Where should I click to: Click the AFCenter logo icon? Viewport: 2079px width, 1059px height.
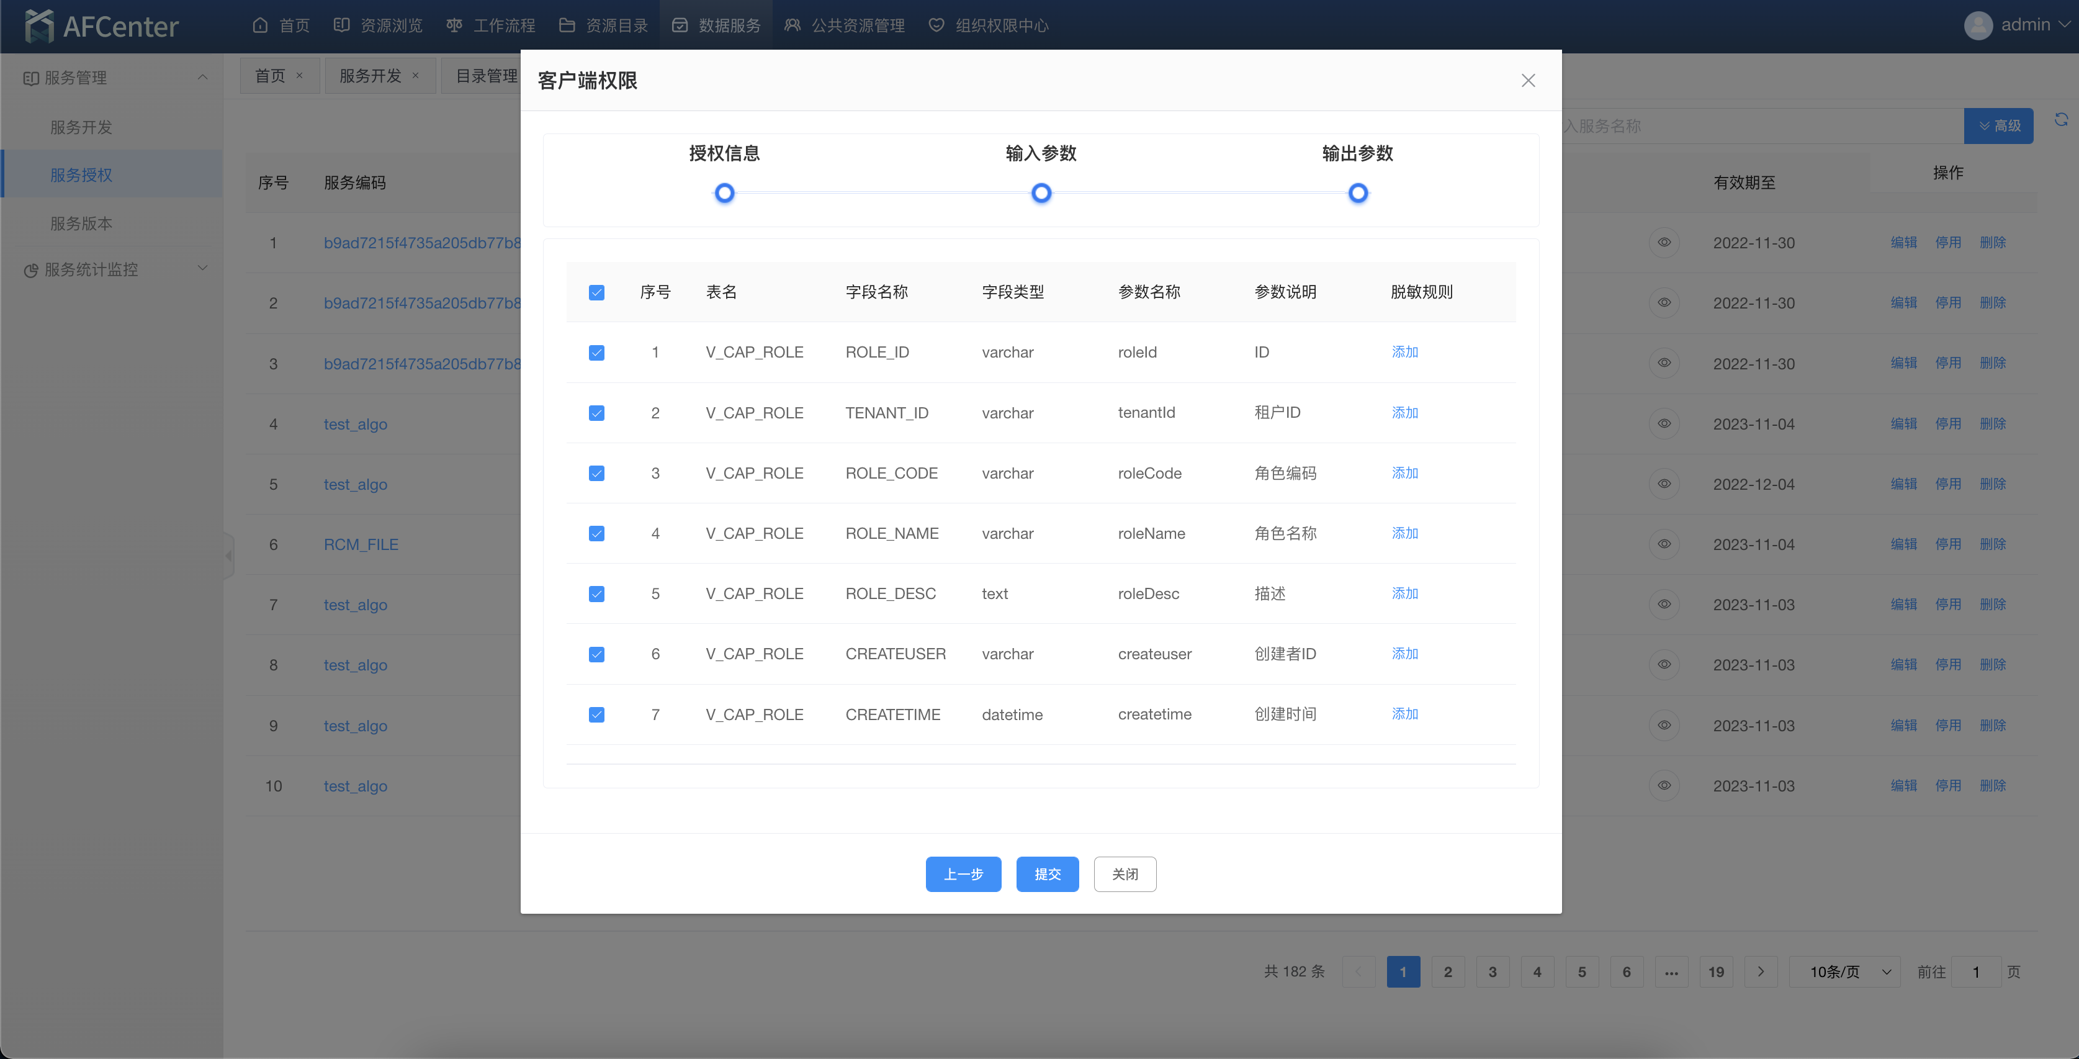click(38, 26)
